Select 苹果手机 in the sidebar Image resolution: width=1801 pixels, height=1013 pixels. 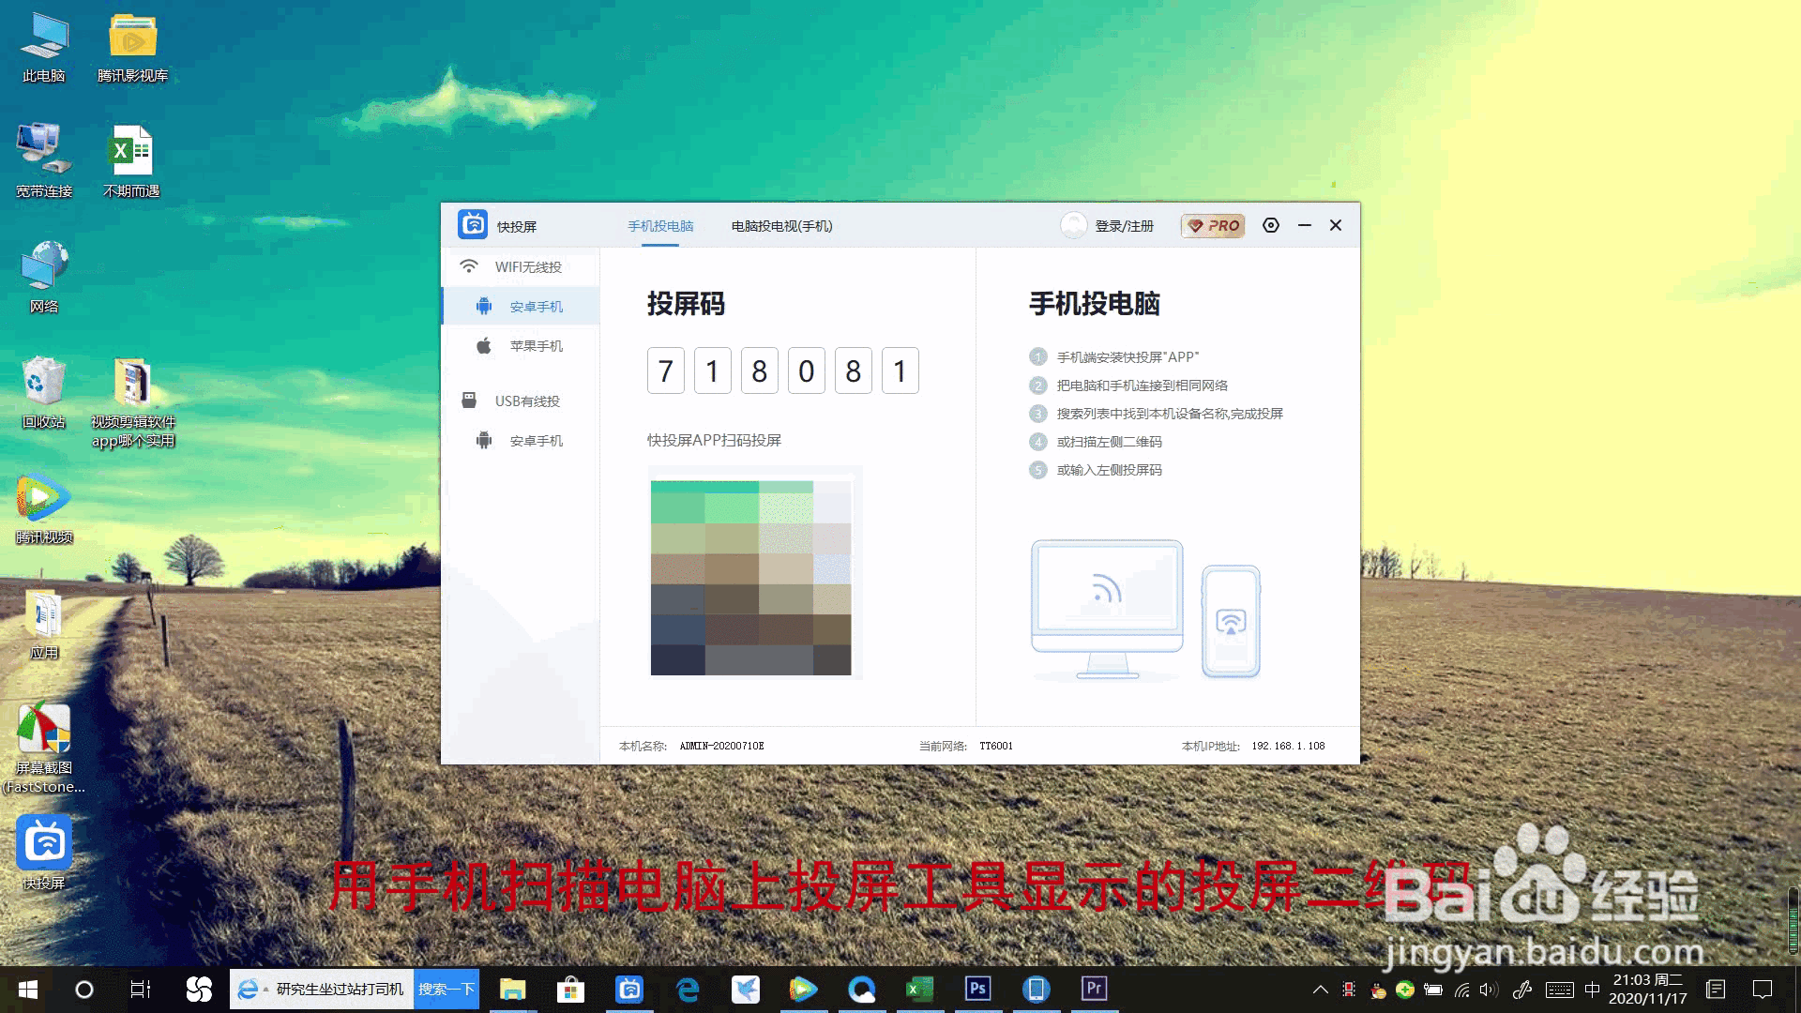pos(536,346)
